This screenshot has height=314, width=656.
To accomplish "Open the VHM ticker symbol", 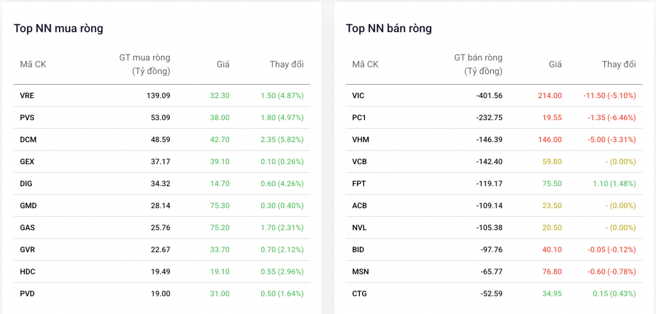I will click(360, 140).
